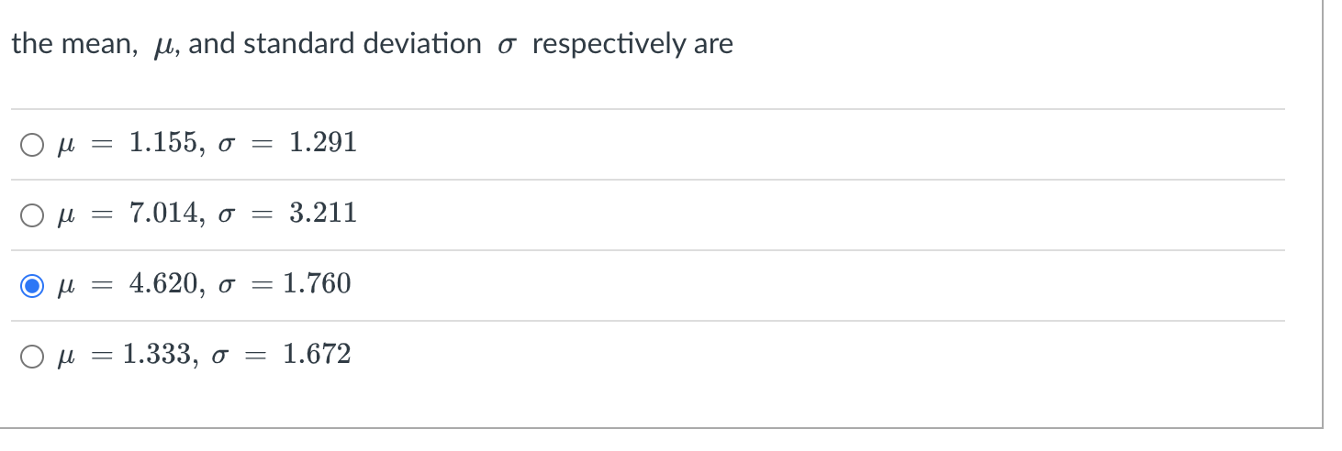The height and width of the screenshot is (451, 1342).
Task: Choose the answer text σ = 1.760
Action: 285,284
